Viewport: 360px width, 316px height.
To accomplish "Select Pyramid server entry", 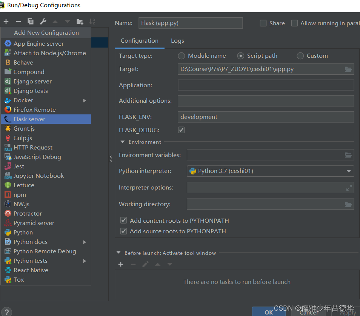I will coord(46,223).
